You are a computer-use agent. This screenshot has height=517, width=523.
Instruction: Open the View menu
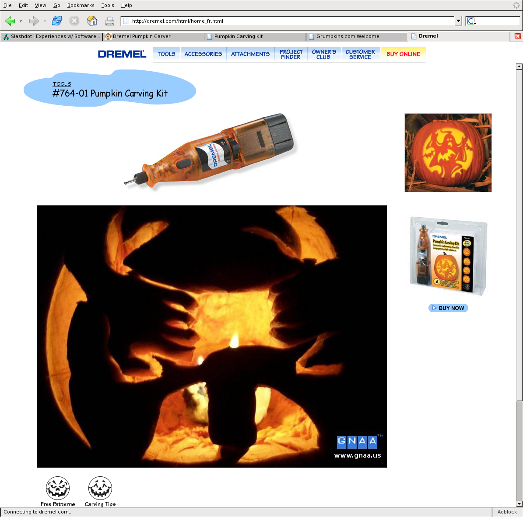[40, 5]
